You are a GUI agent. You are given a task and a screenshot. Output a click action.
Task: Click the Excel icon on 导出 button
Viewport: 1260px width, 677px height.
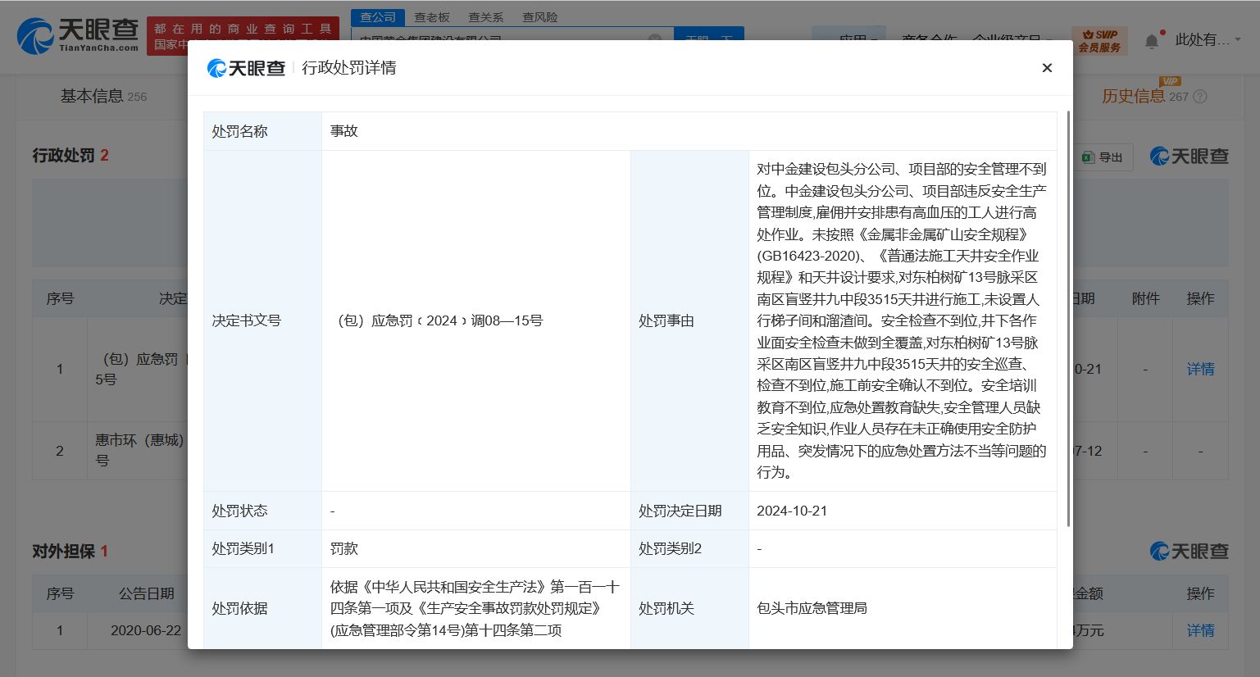click(x=1088, y=157)
